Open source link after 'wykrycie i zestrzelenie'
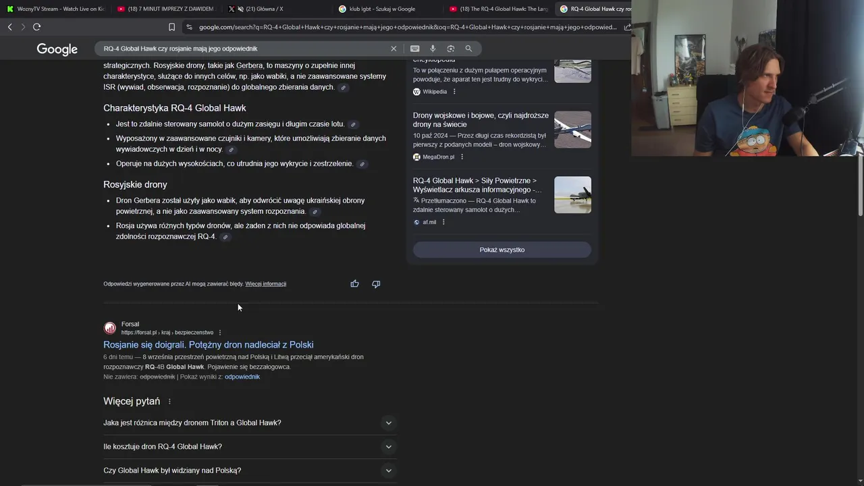This screenshot has height=486, width=864. [362, 164]
